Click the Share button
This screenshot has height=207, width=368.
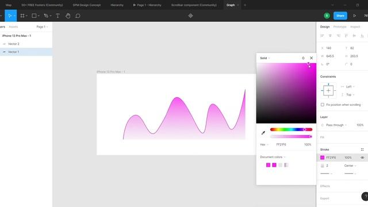pos(340,16)
